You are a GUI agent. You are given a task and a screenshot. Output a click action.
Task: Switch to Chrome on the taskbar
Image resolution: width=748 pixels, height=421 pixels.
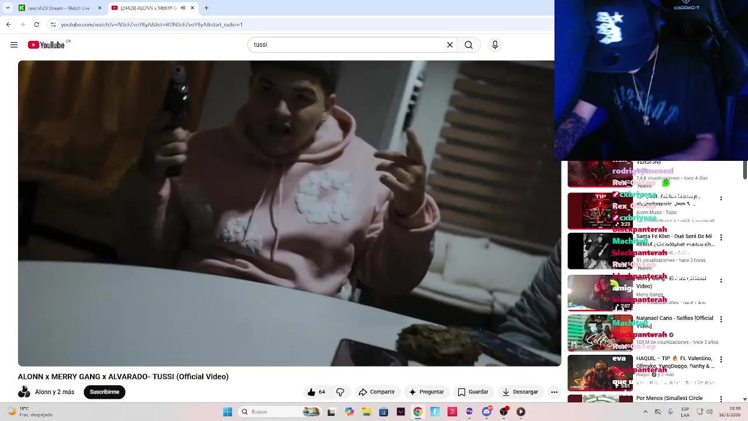point(418,412)
